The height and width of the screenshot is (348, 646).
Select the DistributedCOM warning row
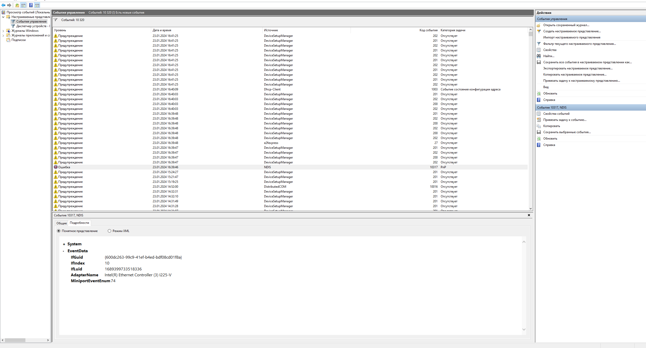pyautogui.click(x=290, y=187)
